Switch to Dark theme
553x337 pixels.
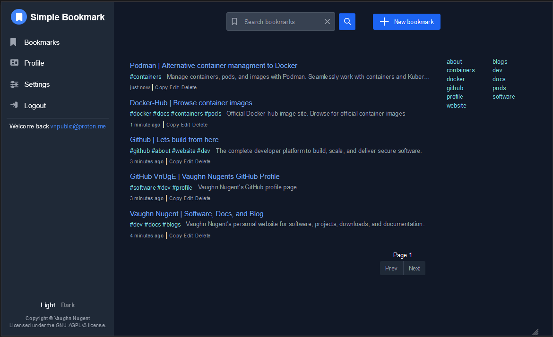click(x=68, y=305)
